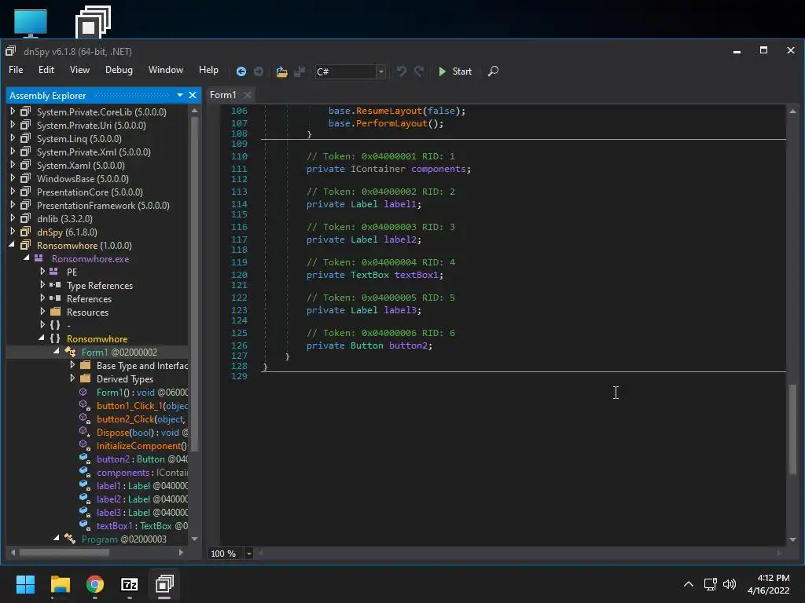Image resolution: width=805 pixels, height=603 pixels.
Task: Click the Open file folder icon in toolbar
Action: pyautogui.click(x=281, y=71)
